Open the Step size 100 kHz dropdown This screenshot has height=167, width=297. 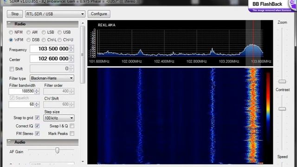(59, 118)
